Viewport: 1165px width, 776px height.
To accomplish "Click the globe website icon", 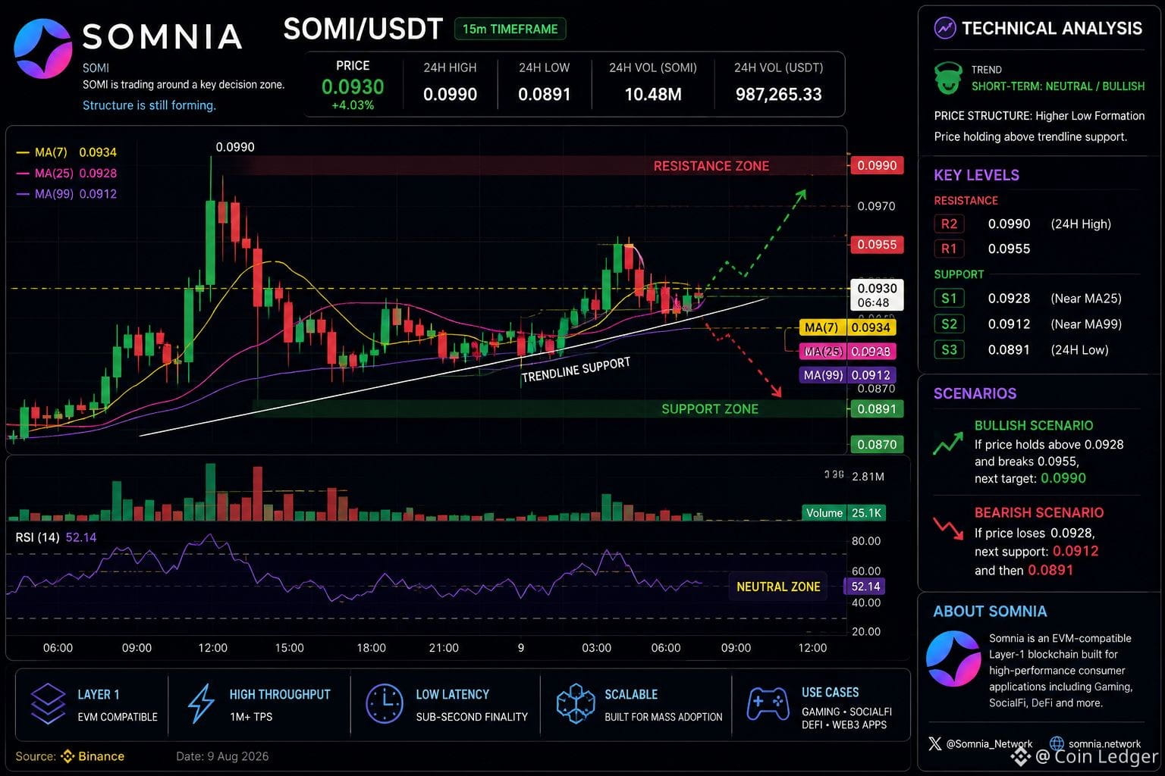I will (x=1057, y=743).
